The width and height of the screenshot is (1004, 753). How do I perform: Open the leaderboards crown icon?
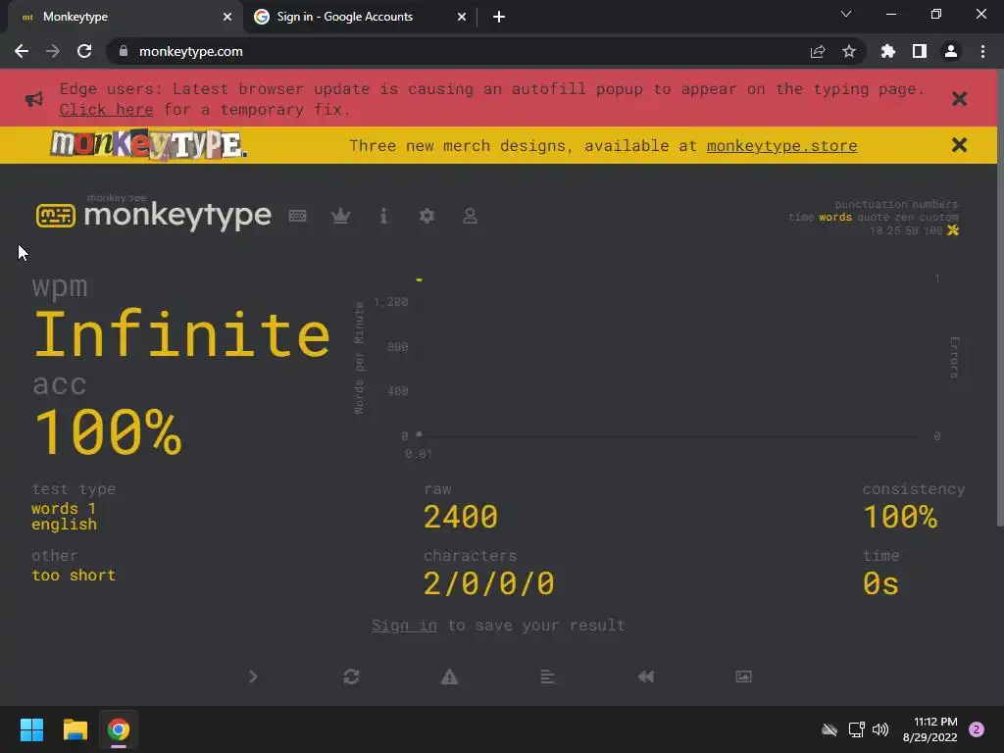pos(340,216)
